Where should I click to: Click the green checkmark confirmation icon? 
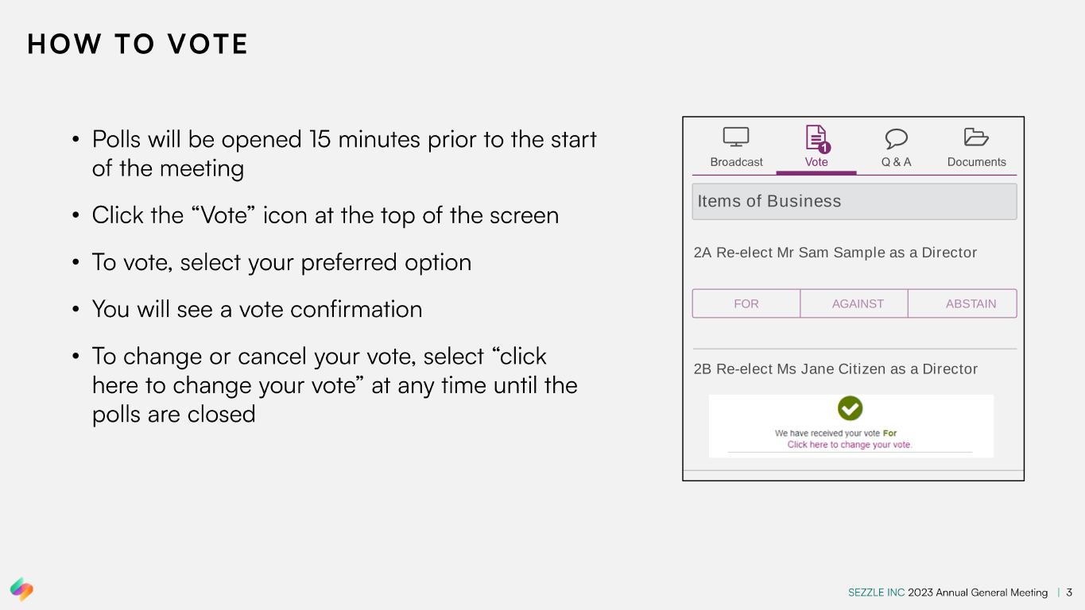pos(850,408)
